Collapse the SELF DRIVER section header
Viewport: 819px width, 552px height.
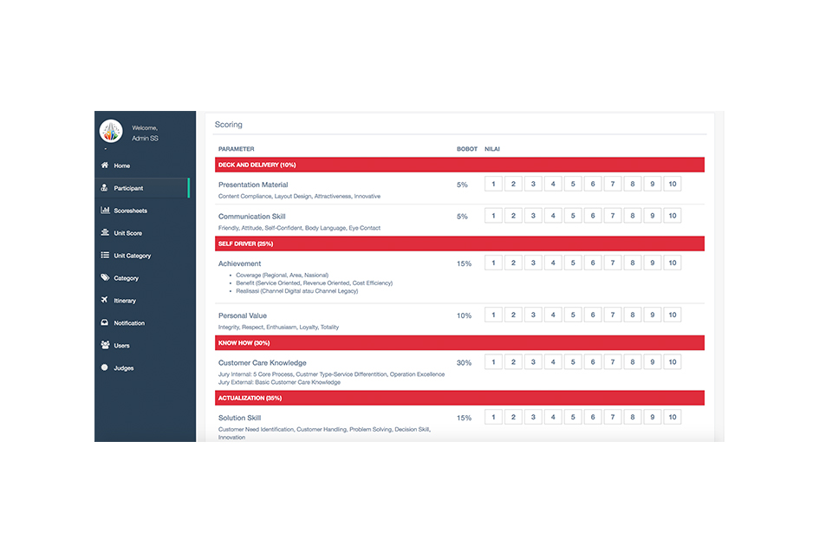[459, 244]
